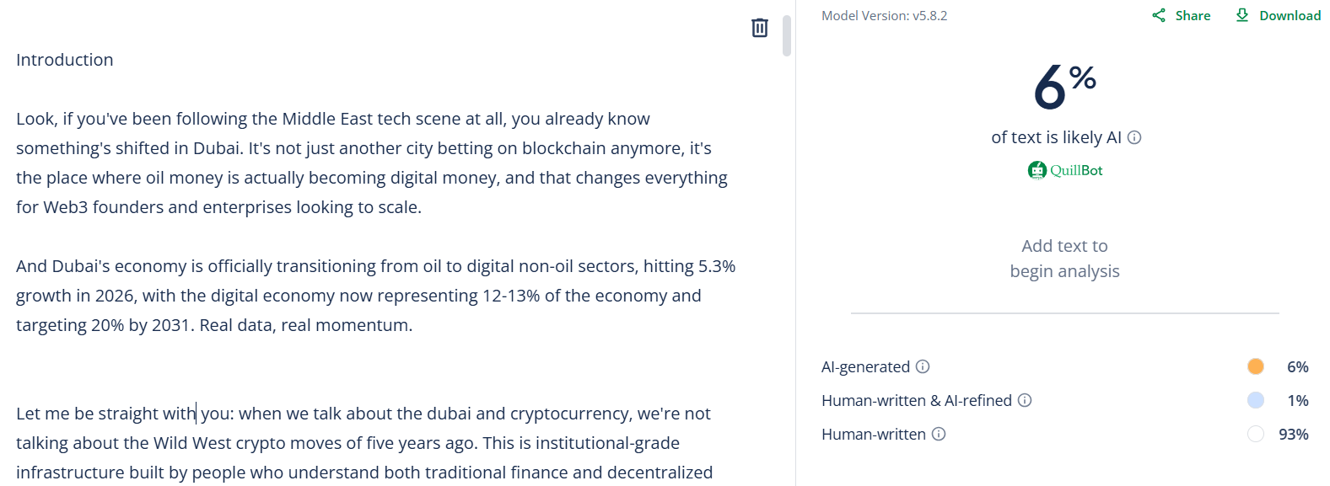Click info icon next to Human-written

point(939,434)
